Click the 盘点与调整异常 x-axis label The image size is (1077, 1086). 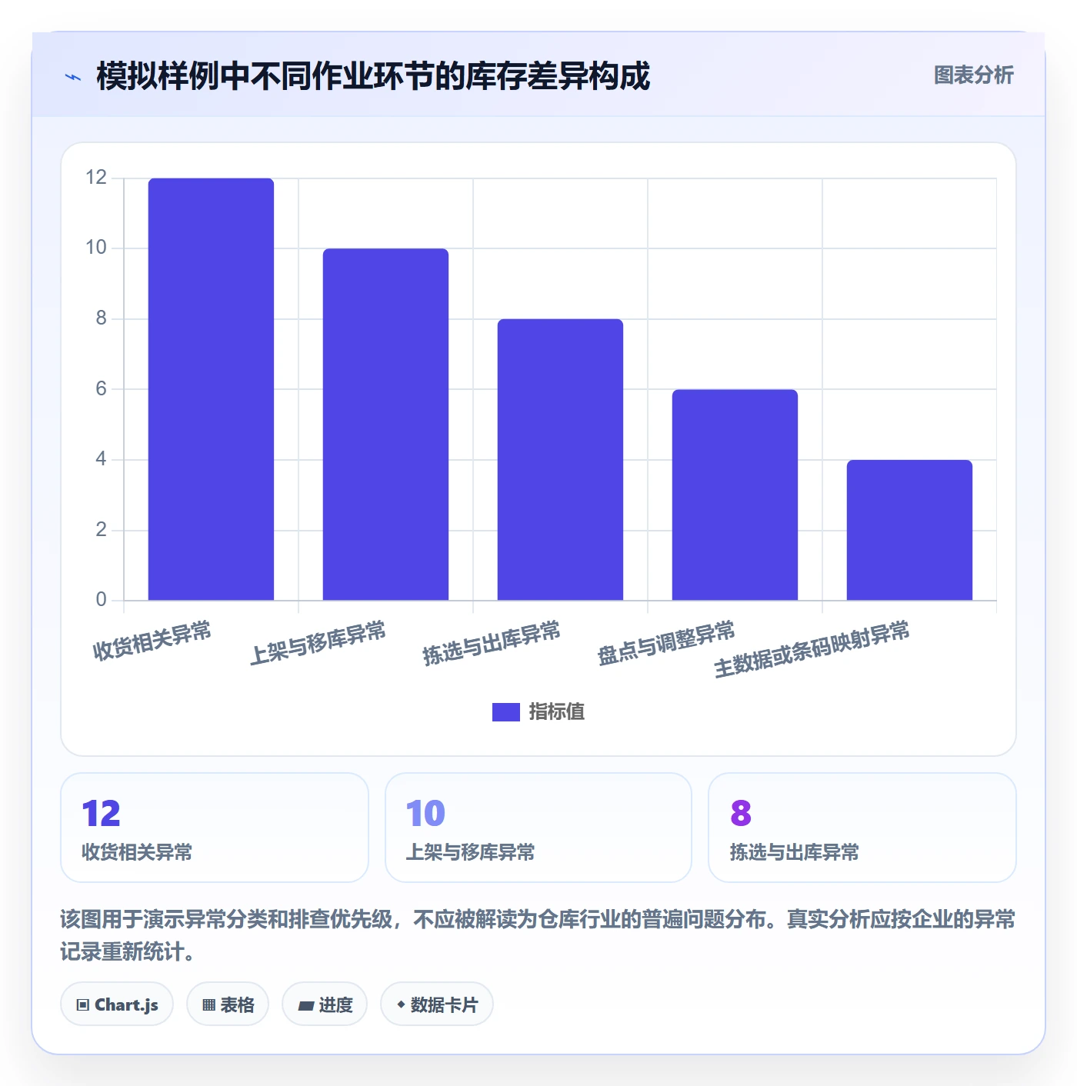[667, 643]
